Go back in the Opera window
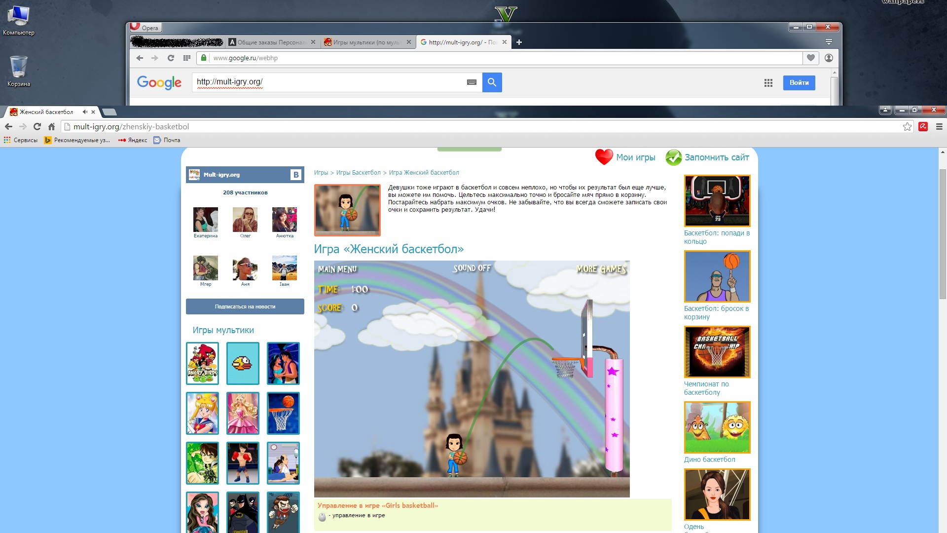Screen dimensions: 947x533 point(140,58)
